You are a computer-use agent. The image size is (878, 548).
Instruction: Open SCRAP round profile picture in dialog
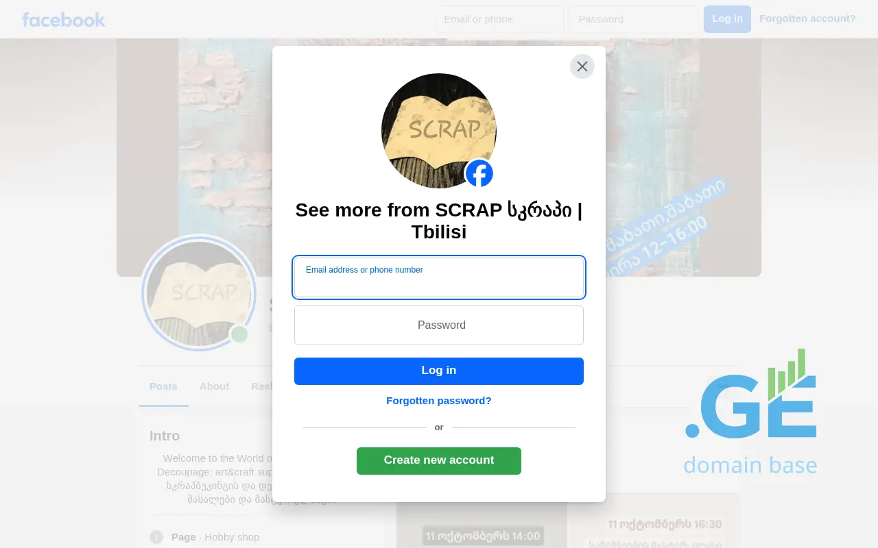tap(439, 131)
